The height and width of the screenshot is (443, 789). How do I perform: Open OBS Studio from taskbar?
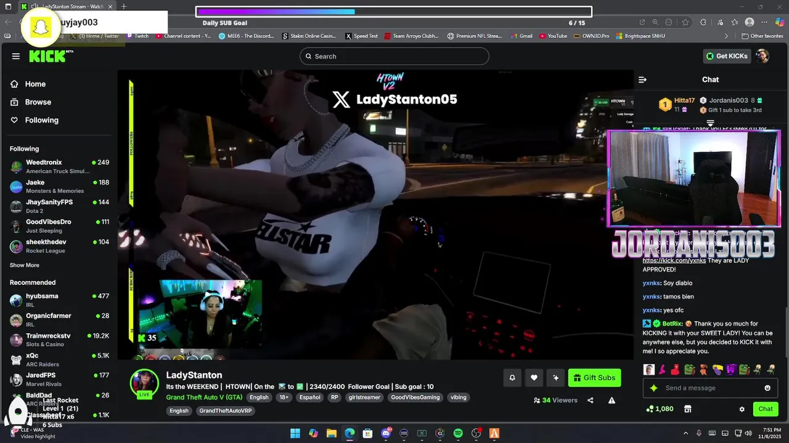click(476, 433)
